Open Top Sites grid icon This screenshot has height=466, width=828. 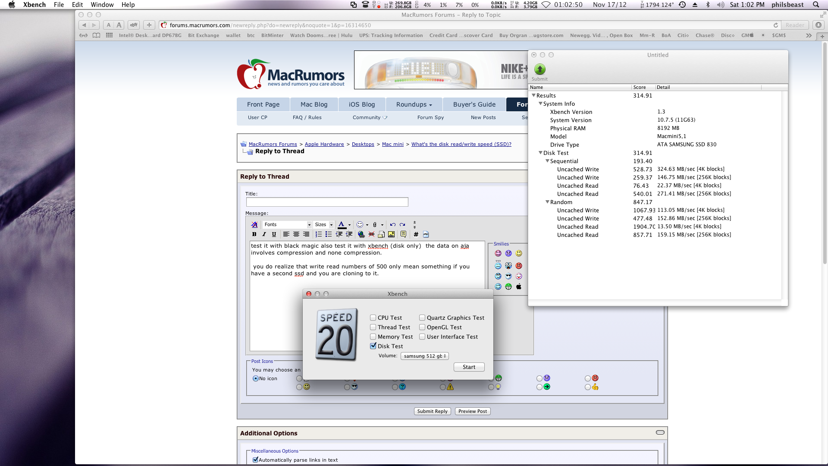109,35
